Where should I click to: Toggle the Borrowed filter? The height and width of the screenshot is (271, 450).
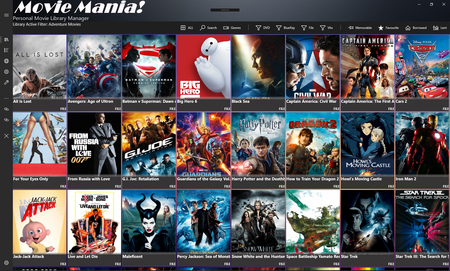[x=416, y=28]
